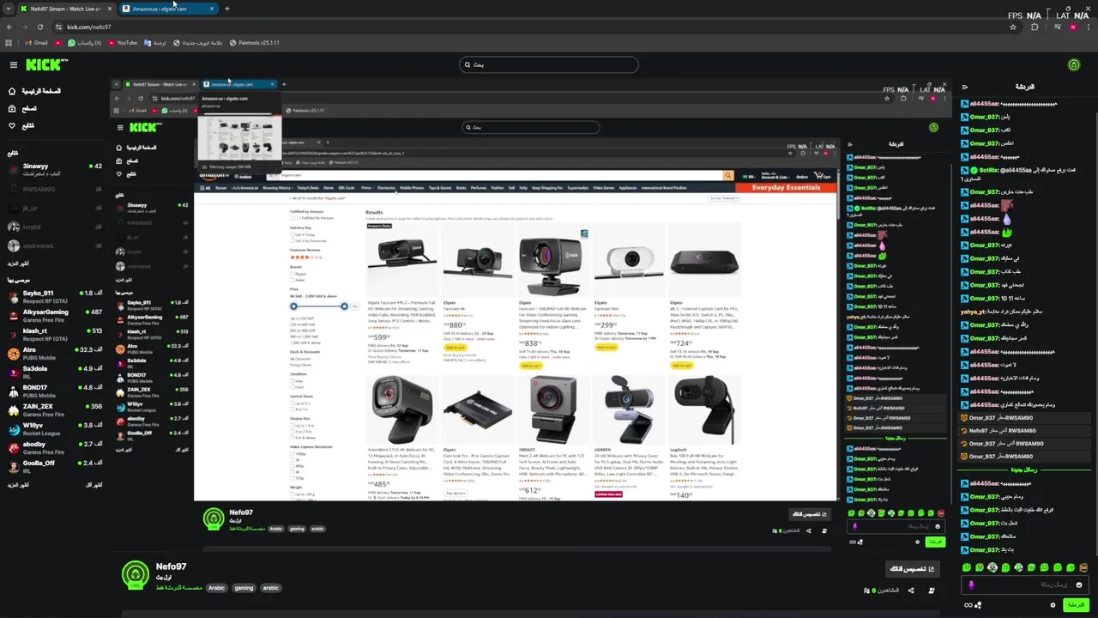This screenshot has width=1098, height=618.
Task: Open تصفح browse in the sidebar
Action: click(21, 108)
